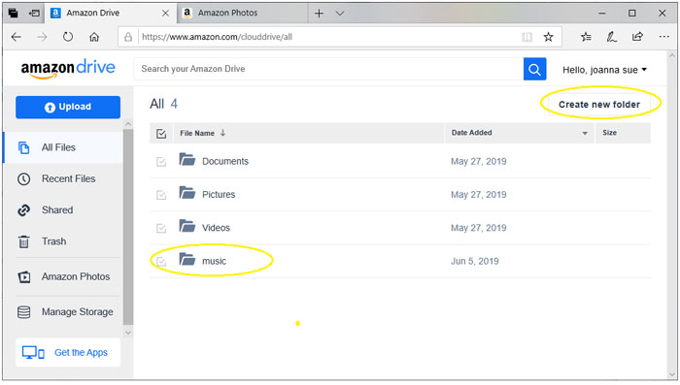The height and width of the screenshot is (385, 680).
Task: Add page to favorites star icon
Action: pos(548,37)
